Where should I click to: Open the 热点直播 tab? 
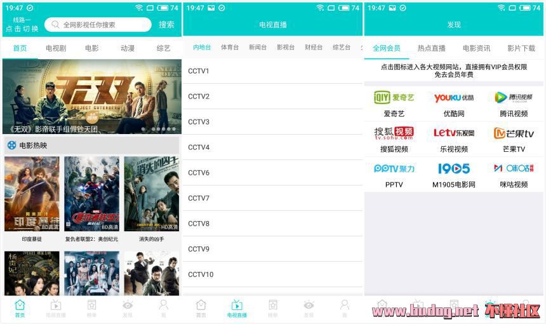click(x=432, y=48)
